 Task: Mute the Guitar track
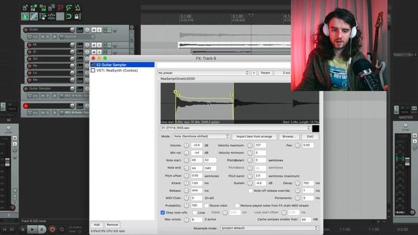tap(94, 30)
